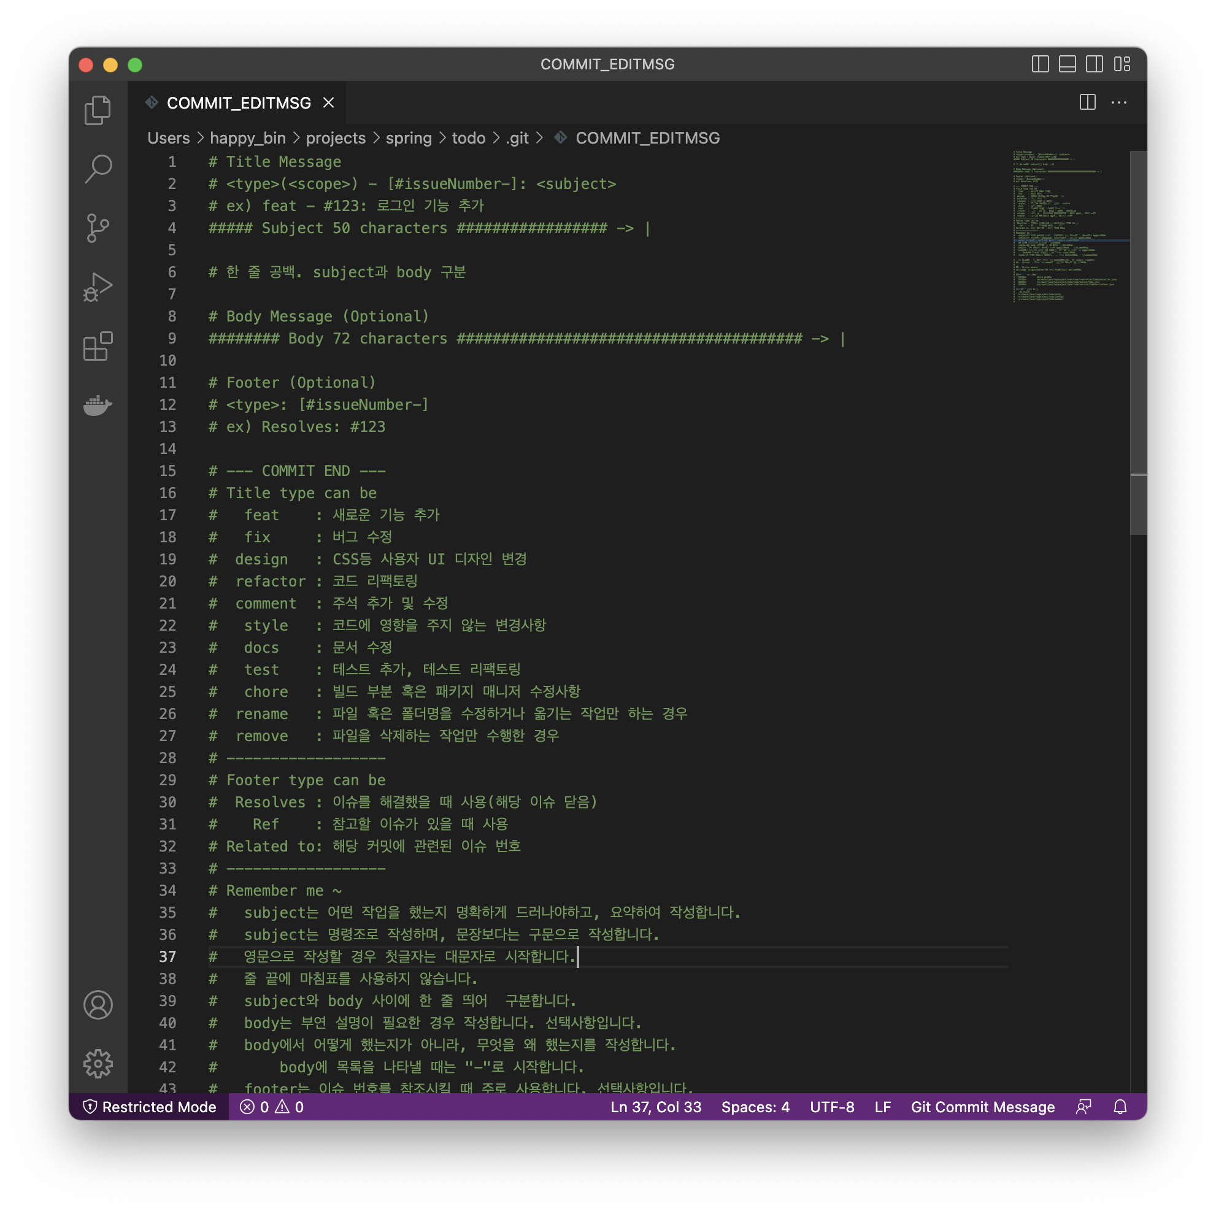Open the Run and Debug view
Viewport: 1216px width, 1211px height.
(x=98, y=287)
